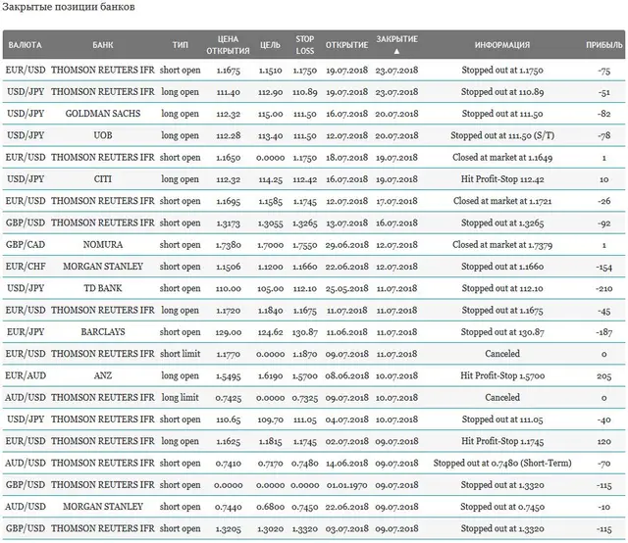The height and width of the screenshot is (543, 628).
Task: Click 'Closed at market at 1.1649' cell
Action: pos(502,157)
